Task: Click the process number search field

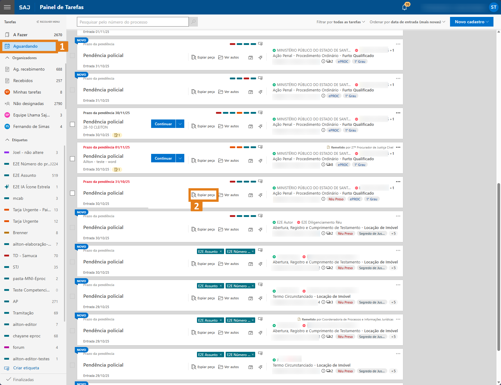Action: [x=133, y=22]
